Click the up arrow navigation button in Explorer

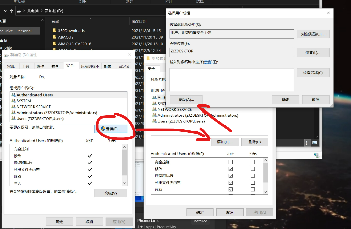coord(12,11)
